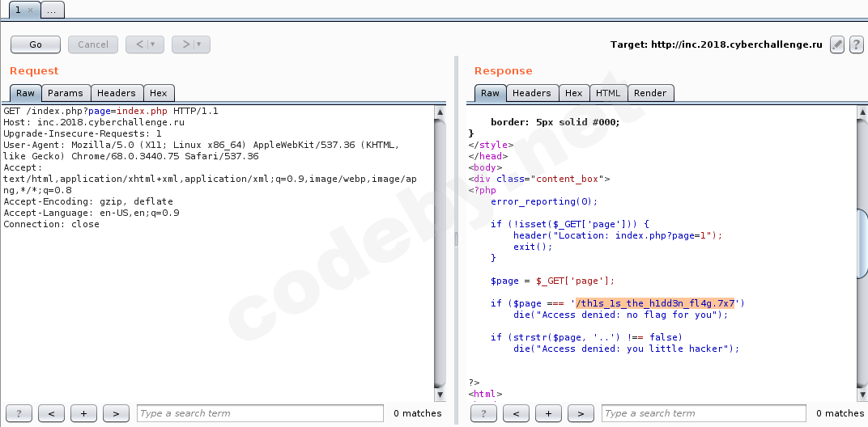The height and width of the screenshot is (427, 868).
Task: Click the Cancel button
Action: click(93, 44)
